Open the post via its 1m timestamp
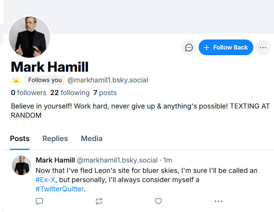 (168, 160)
